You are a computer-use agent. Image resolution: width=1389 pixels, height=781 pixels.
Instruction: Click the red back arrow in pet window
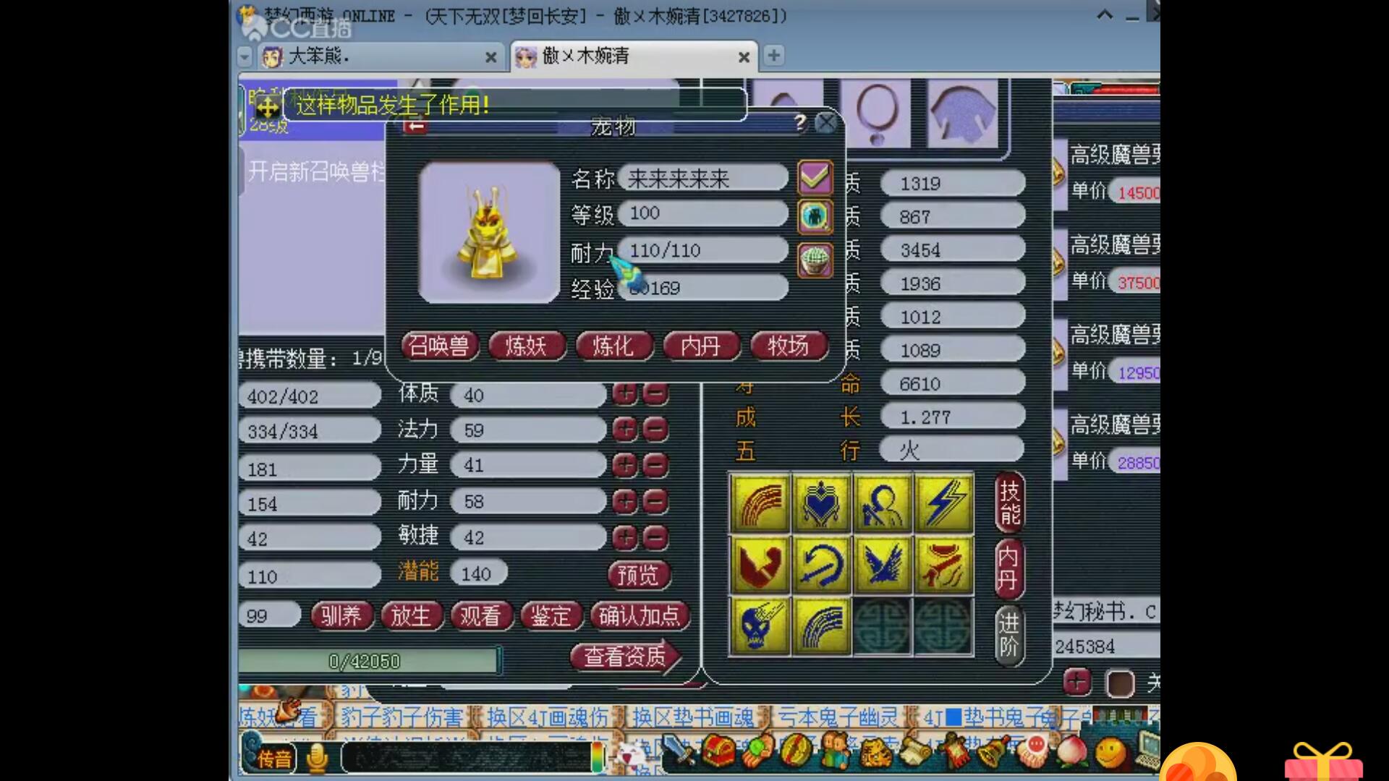click(415, 127)
